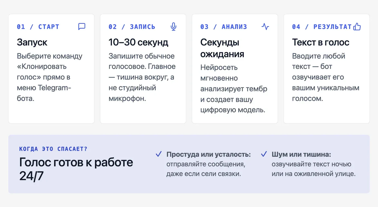The height and width of the screenshot is (207, 378).
Task: Click the bold "Шум или тишина:" text
Action: pyautogui.click(x=301, y=155)
